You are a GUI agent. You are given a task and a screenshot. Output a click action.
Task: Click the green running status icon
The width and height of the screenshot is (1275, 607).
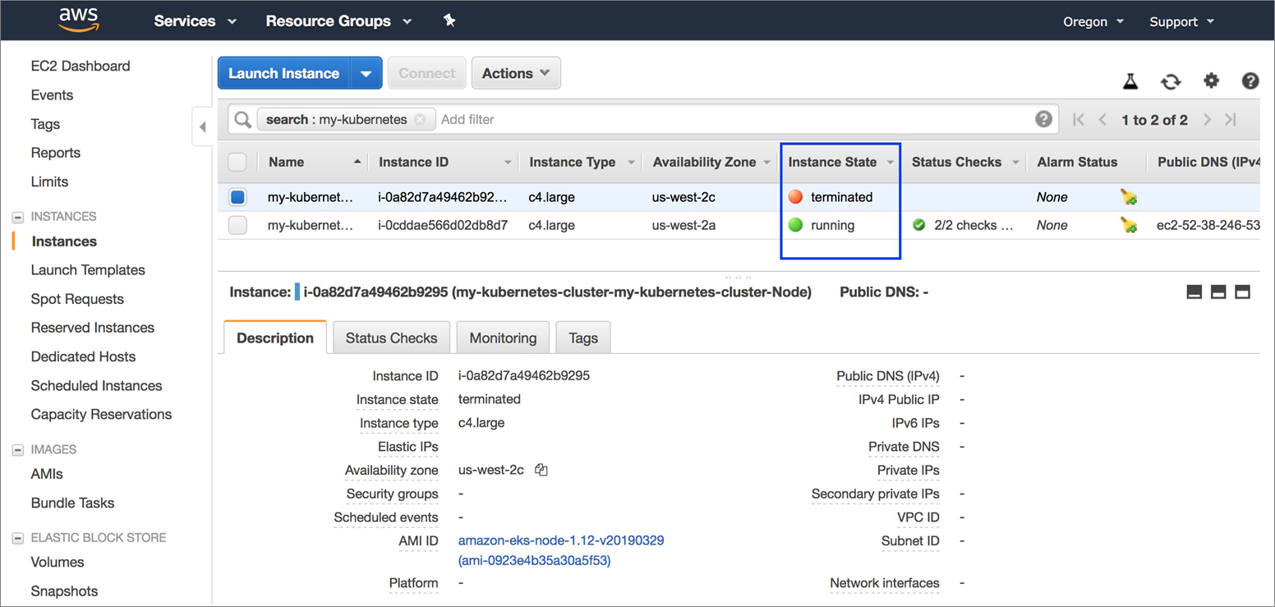(x=795, y=224)
